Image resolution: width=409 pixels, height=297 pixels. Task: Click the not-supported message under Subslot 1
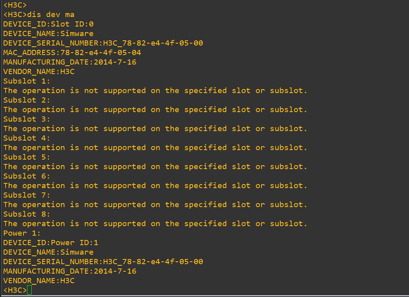[155, 91]
